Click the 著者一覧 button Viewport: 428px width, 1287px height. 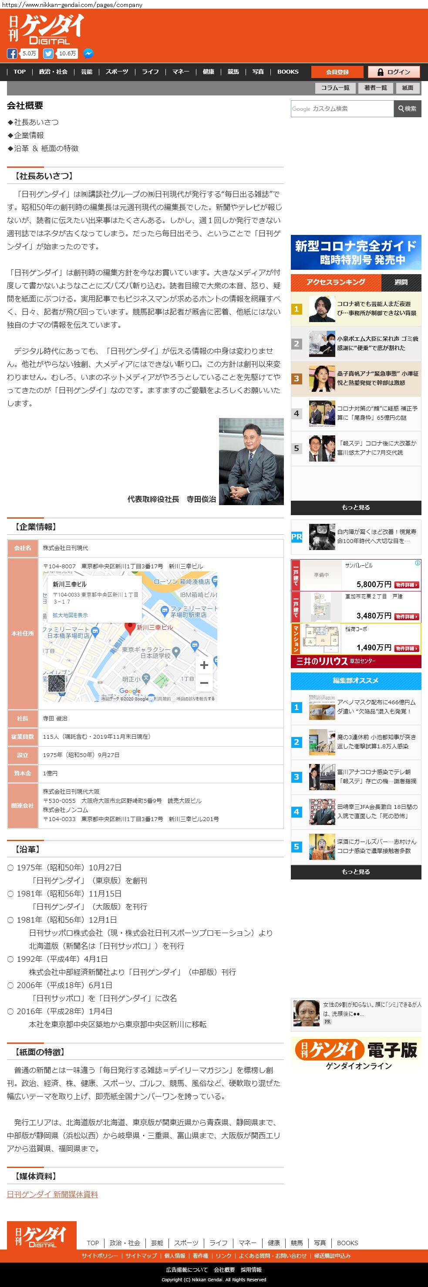[376, 88]
